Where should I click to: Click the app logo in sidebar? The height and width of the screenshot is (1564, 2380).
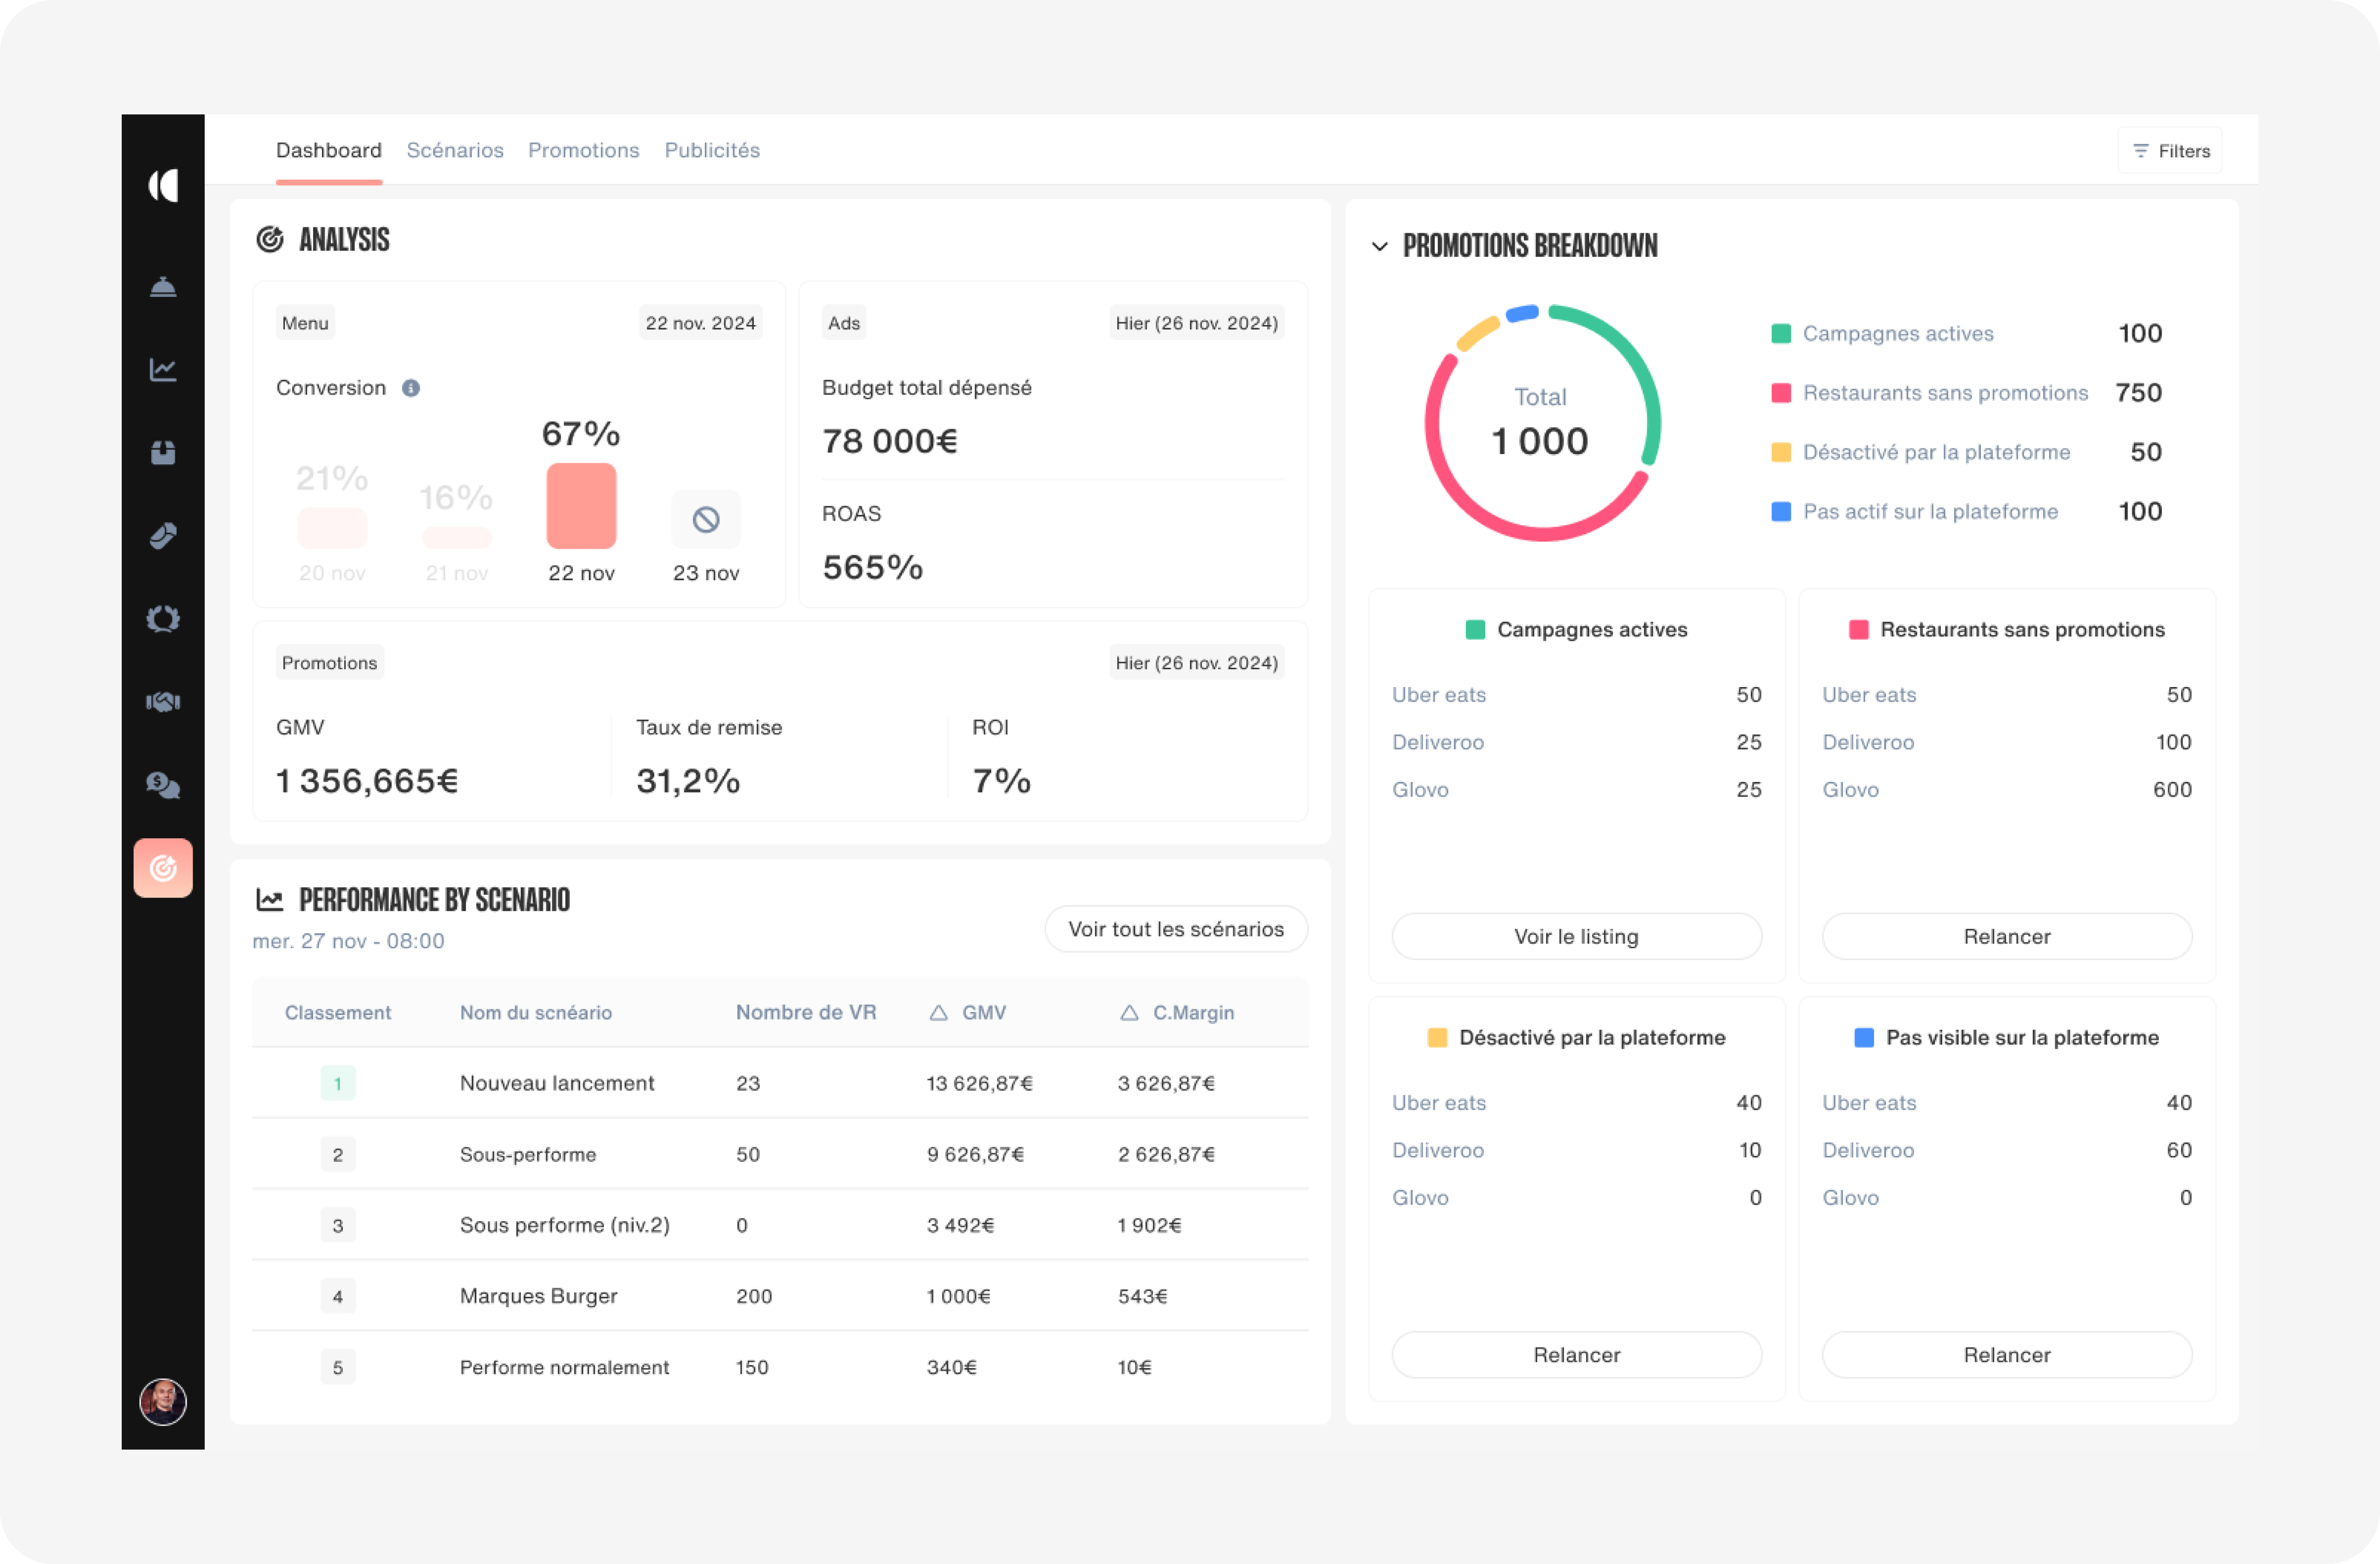[163, 186]
